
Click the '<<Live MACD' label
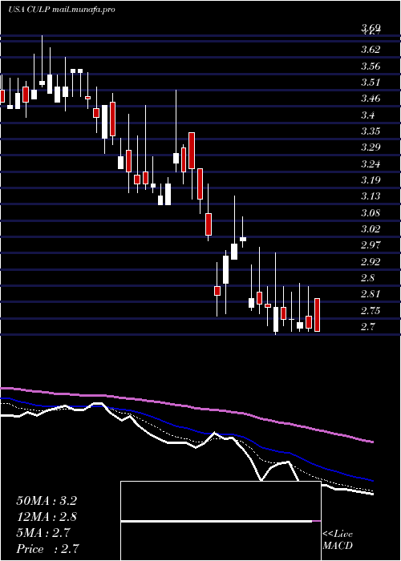click(338, 540)
